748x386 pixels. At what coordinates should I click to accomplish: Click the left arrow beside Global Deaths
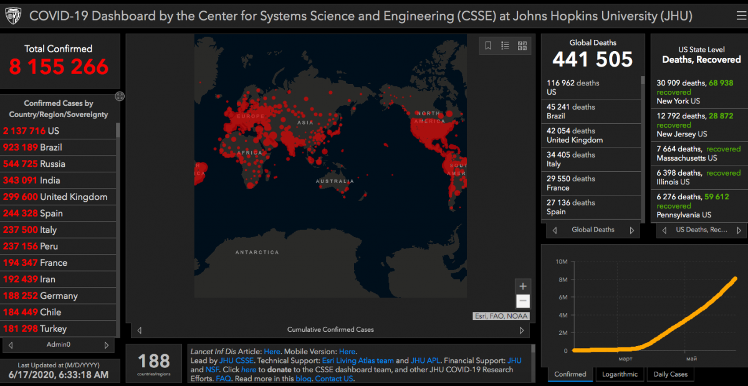[555, 230]
